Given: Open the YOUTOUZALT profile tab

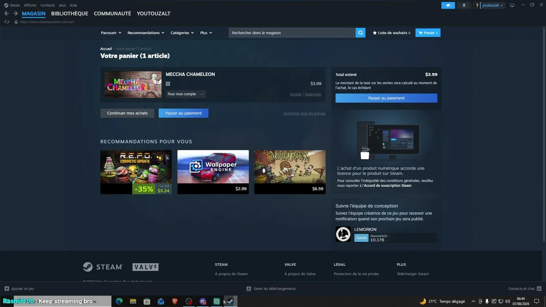Looking at the screenshot, I should [x=154, y=14].
